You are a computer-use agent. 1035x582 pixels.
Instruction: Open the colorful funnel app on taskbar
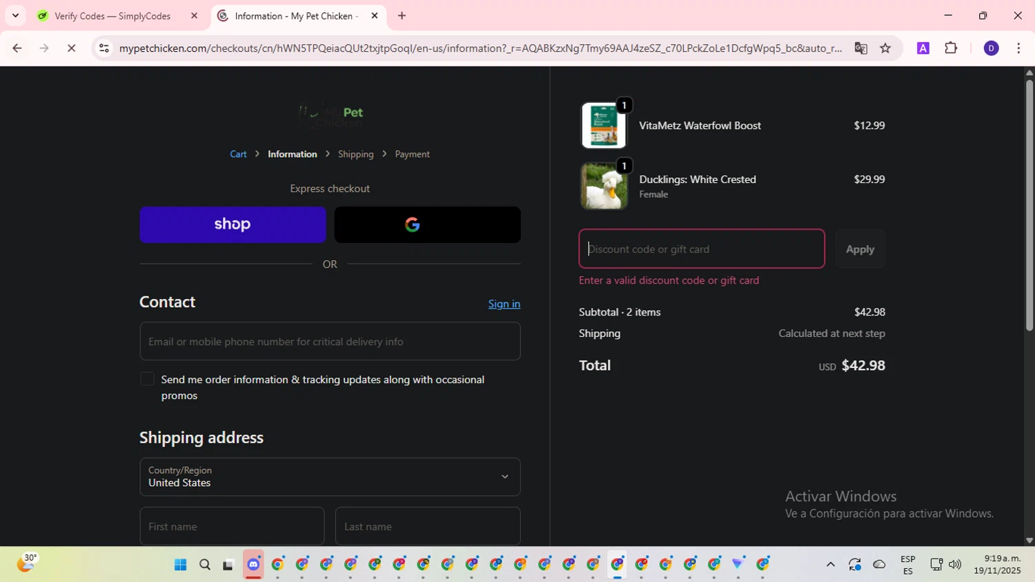coord(738,565)
